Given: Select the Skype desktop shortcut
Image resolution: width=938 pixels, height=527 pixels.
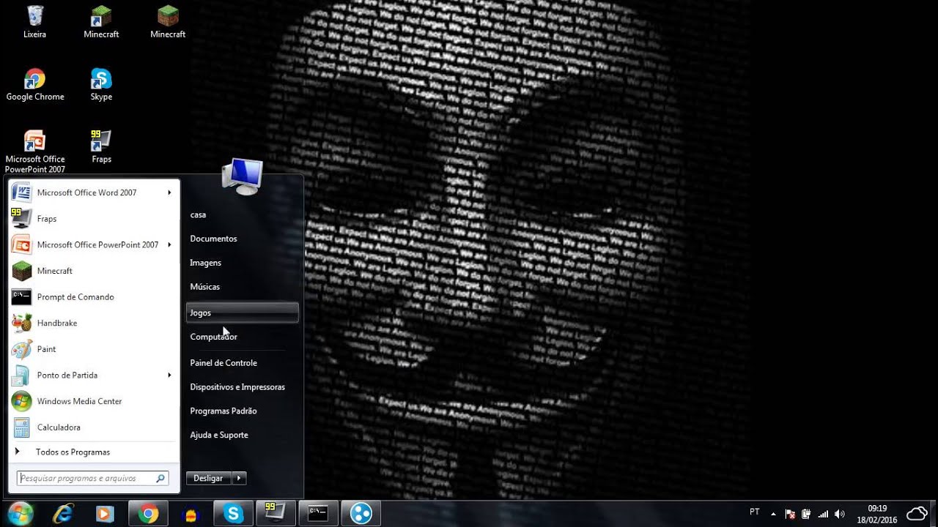Looking at the screenshot, I should [x=101, y=84].
